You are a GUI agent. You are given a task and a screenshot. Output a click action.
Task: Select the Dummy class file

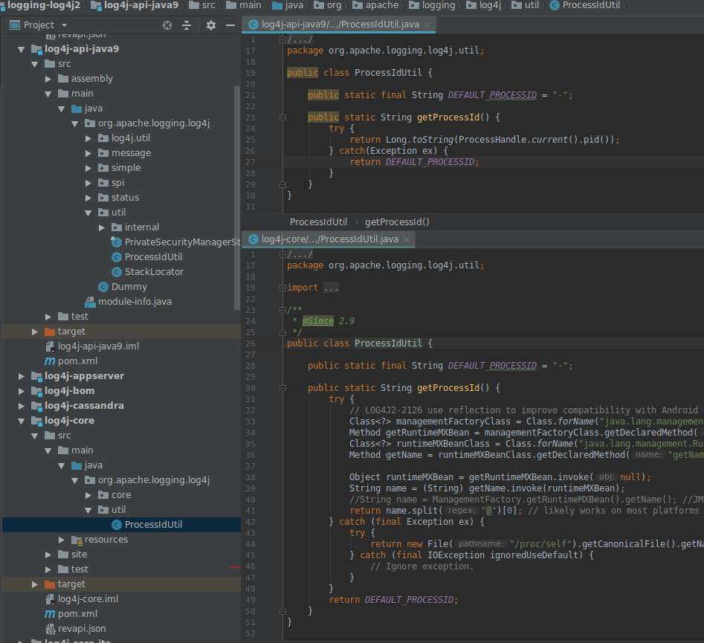pos(123,286)
